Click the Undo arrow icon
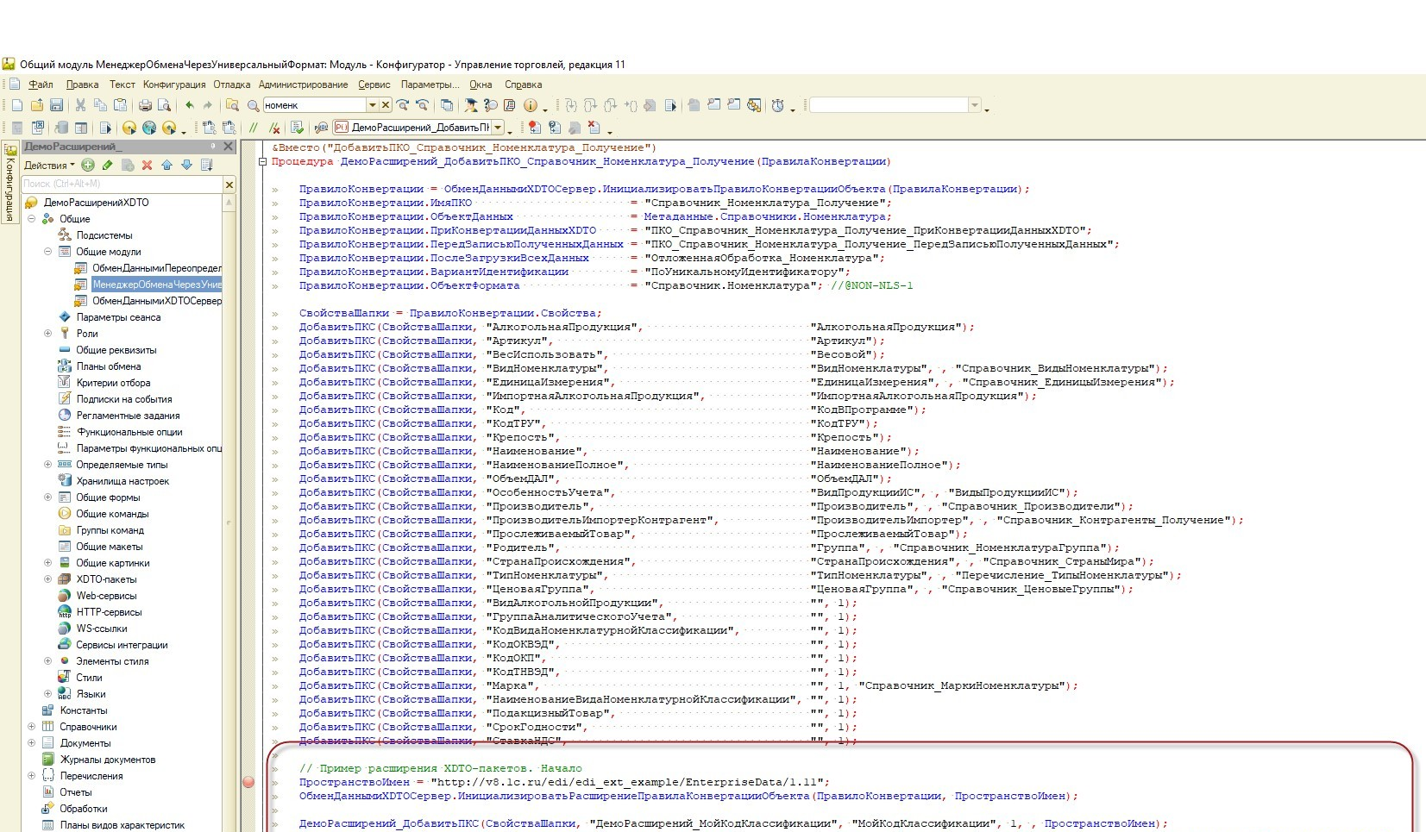 coord(189,105)
